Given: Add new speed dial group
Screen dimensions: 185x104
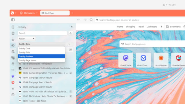Looking at the screenshot, I should pos(161,27).
